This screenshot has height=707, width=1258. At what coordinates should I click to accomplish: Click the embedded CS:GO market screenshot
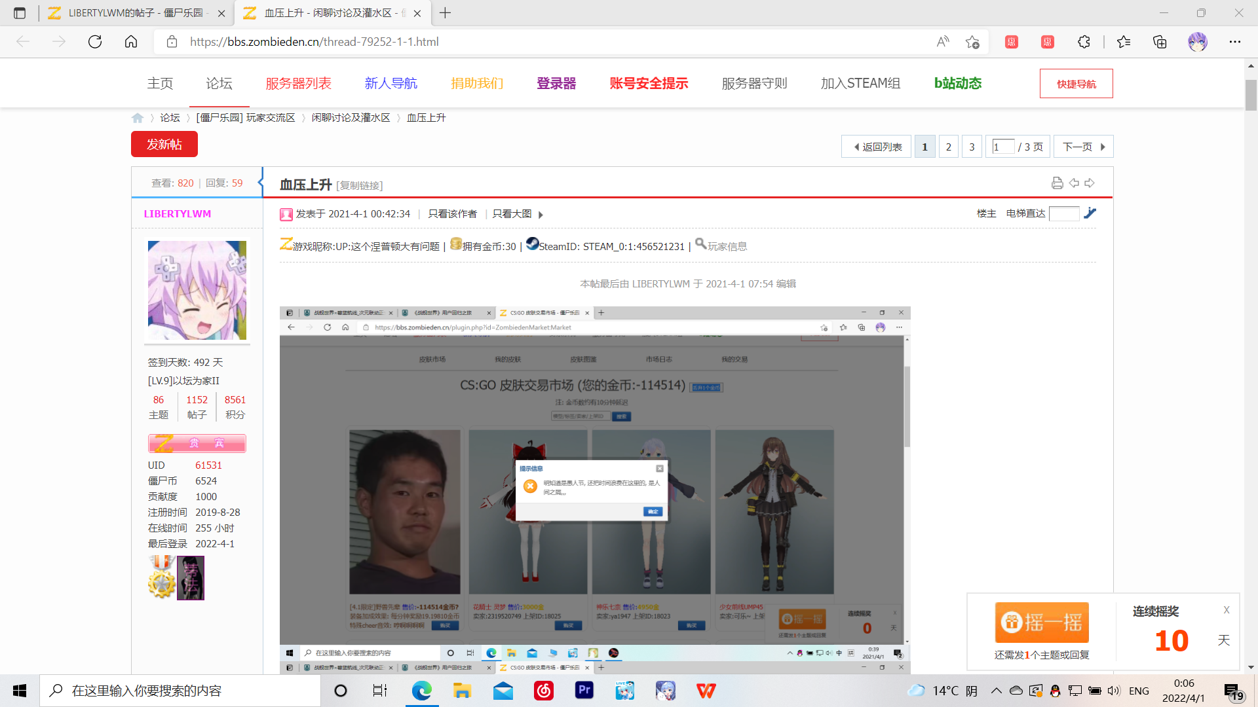click(x=595, y=483)
